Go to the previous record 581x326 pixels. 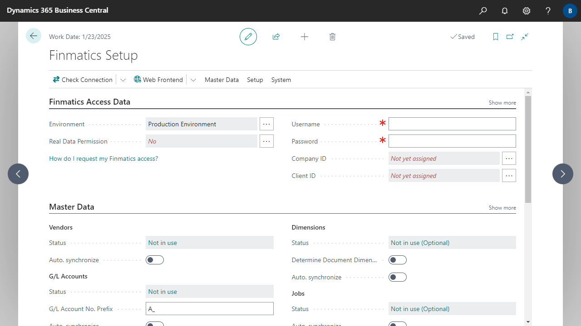18,174
